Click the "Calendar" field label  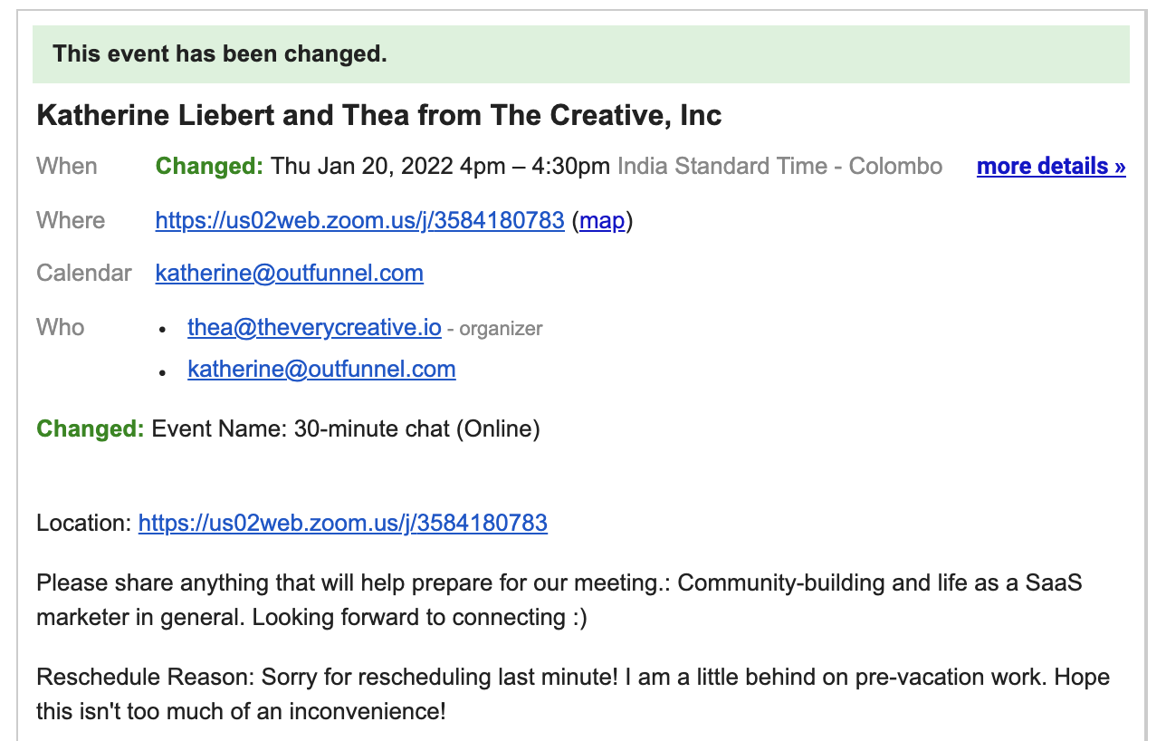84,273
